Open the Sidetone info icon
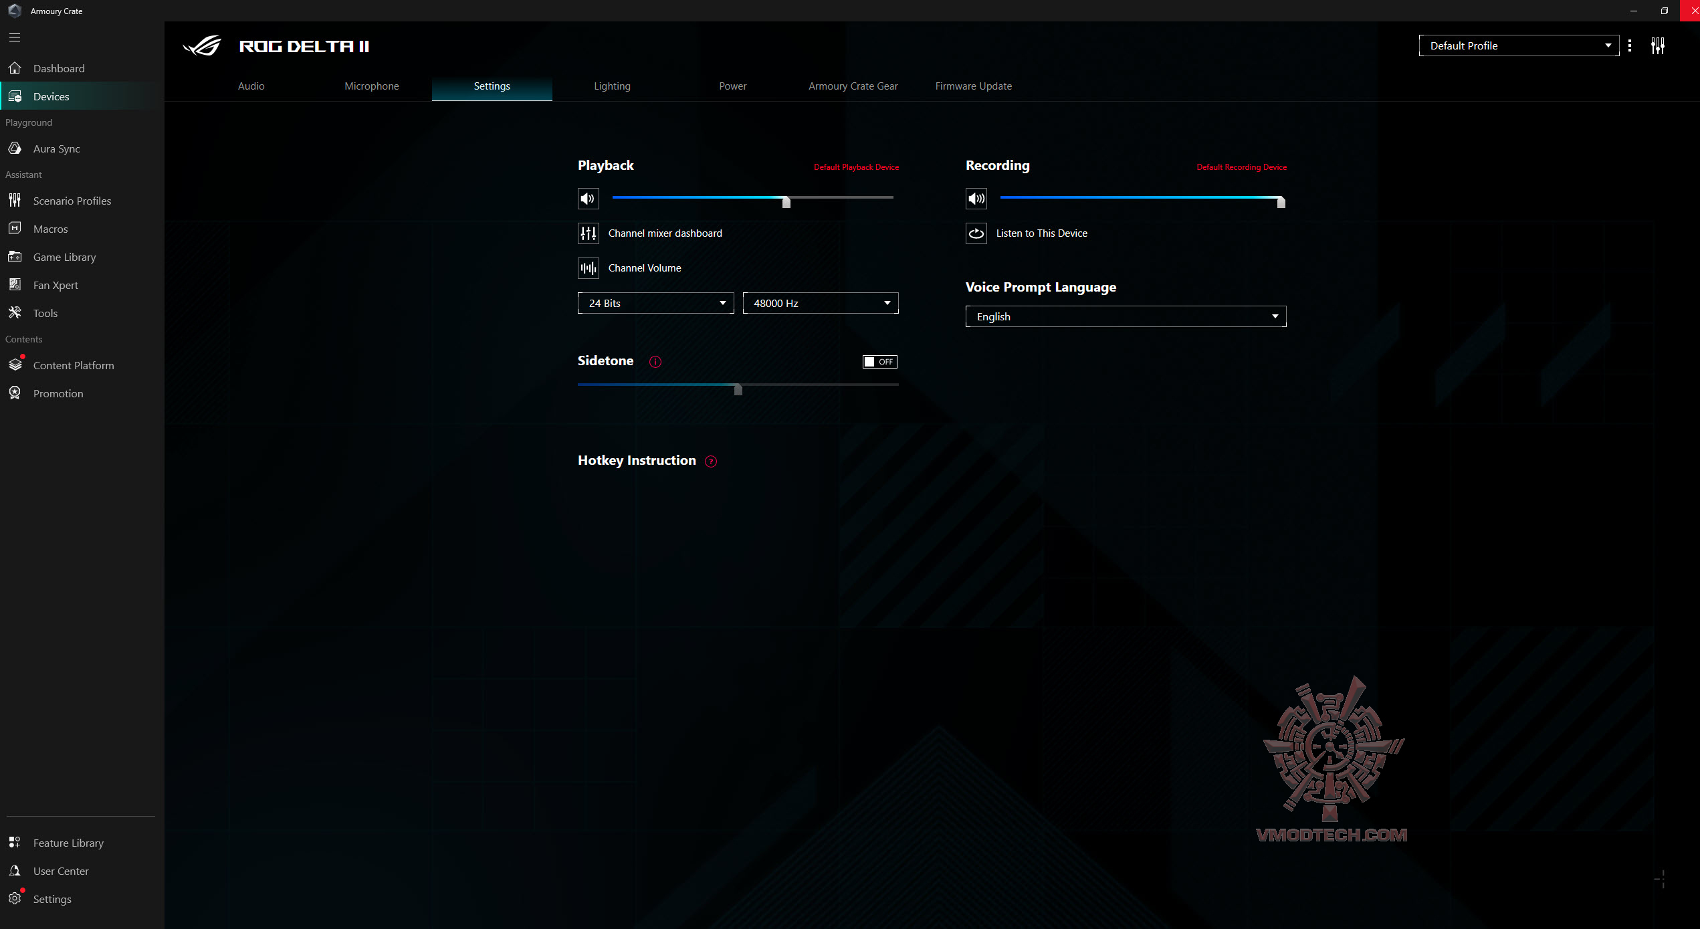The width and height of the screenshot is (1700, 929). click(x=655, y=362)
